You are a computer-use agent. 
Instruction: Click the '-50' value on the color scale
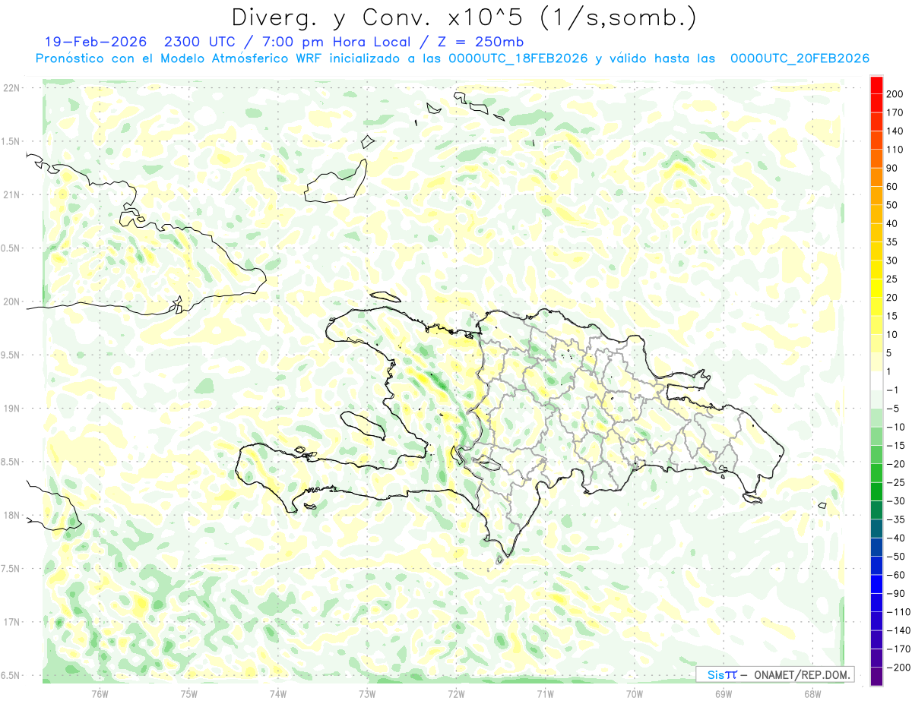(x=895, y=557)
